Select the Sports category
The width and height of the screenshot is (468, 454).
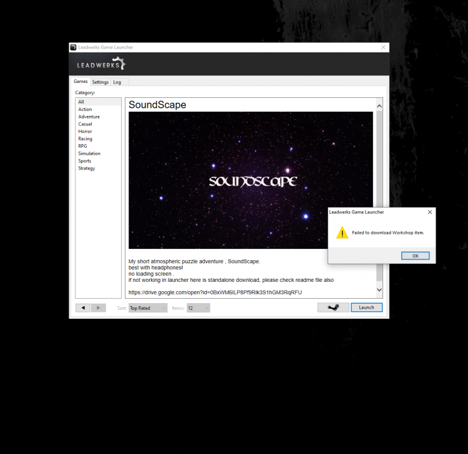coord(98,161)
